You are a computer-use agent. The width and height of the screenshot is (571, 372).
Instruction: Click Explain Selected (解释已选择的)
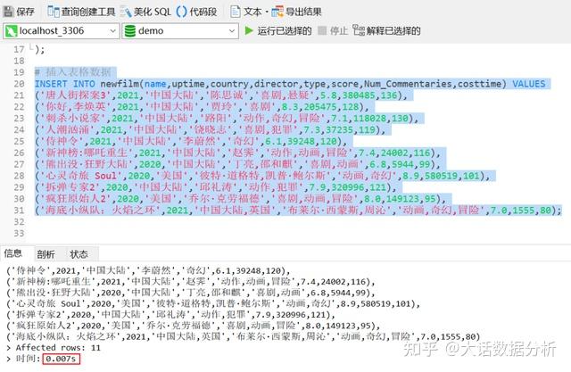click(x=386, y=31)
